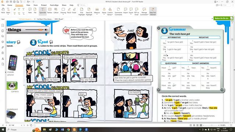The image size is (235, 132).
Task: Open the View ribbon tab
Action: point(28,5)
